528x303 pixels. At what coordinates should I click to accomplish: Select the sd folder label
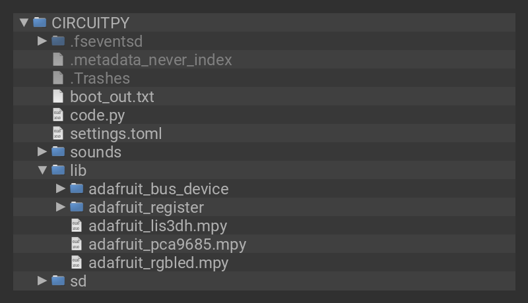(78, 281)
